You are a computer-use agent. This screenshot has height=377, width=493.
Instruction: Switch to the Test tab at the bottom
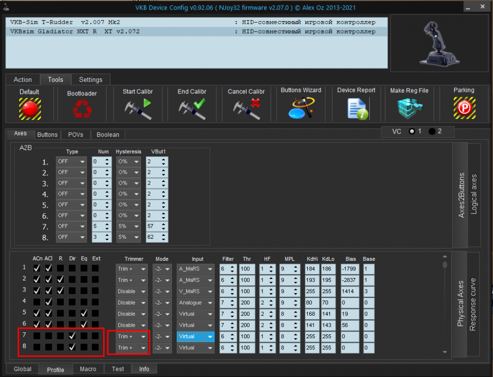click(118, 368)
